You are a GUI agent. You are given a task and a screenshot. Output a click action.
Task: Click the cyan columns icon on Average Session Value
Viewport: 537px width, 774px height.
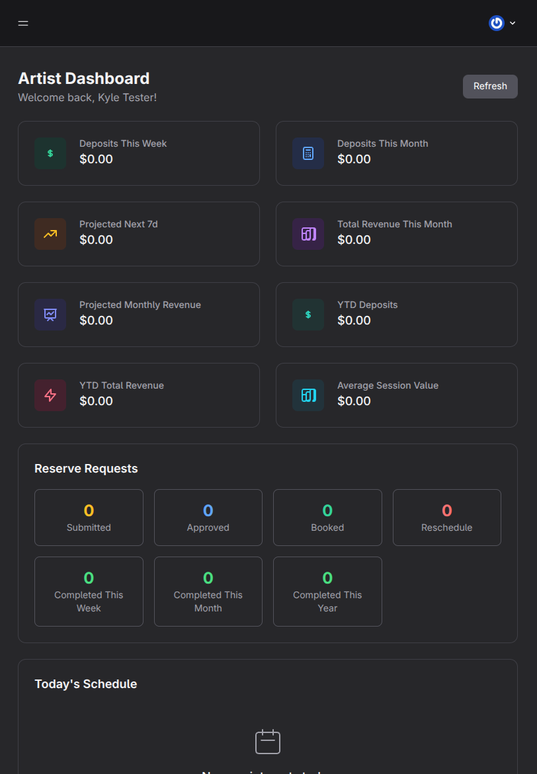(x=308, y=395)
